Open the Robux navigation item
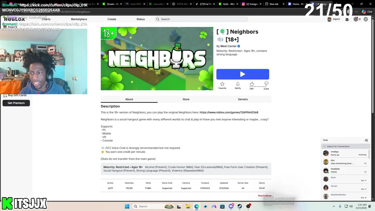The width and height of the screenshot is (375, 211). pyautogui.click(x=141, y=19)
